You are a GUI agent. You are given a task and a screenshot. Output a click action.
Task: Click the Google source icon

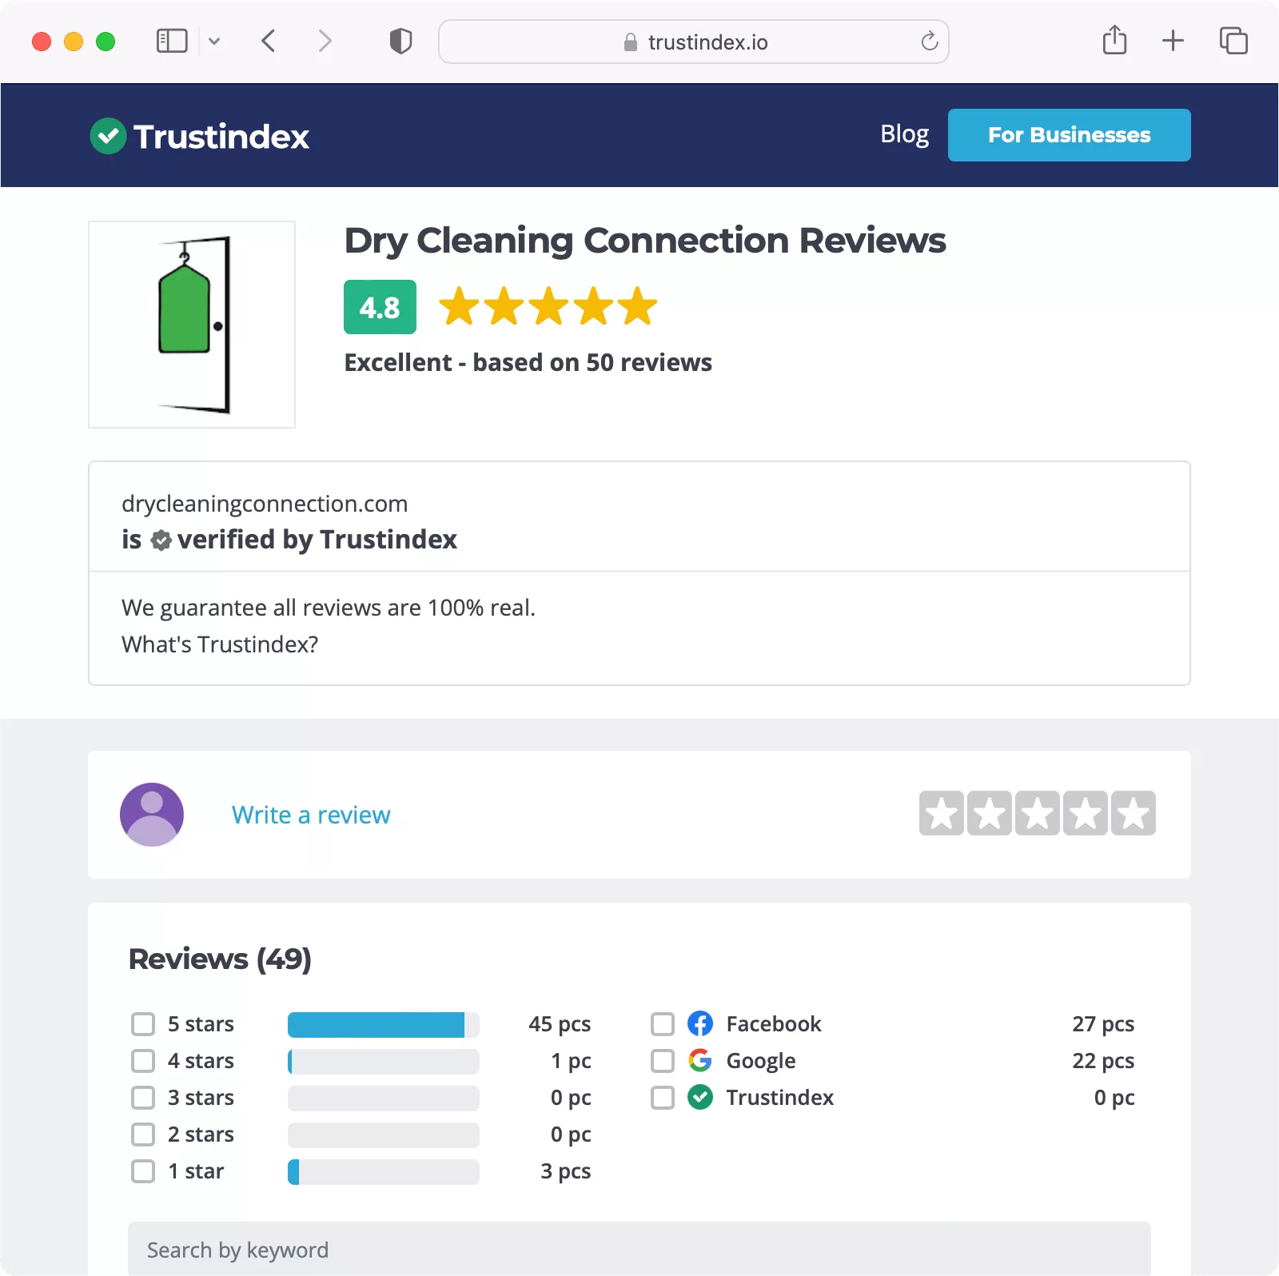coord(699,1061)
